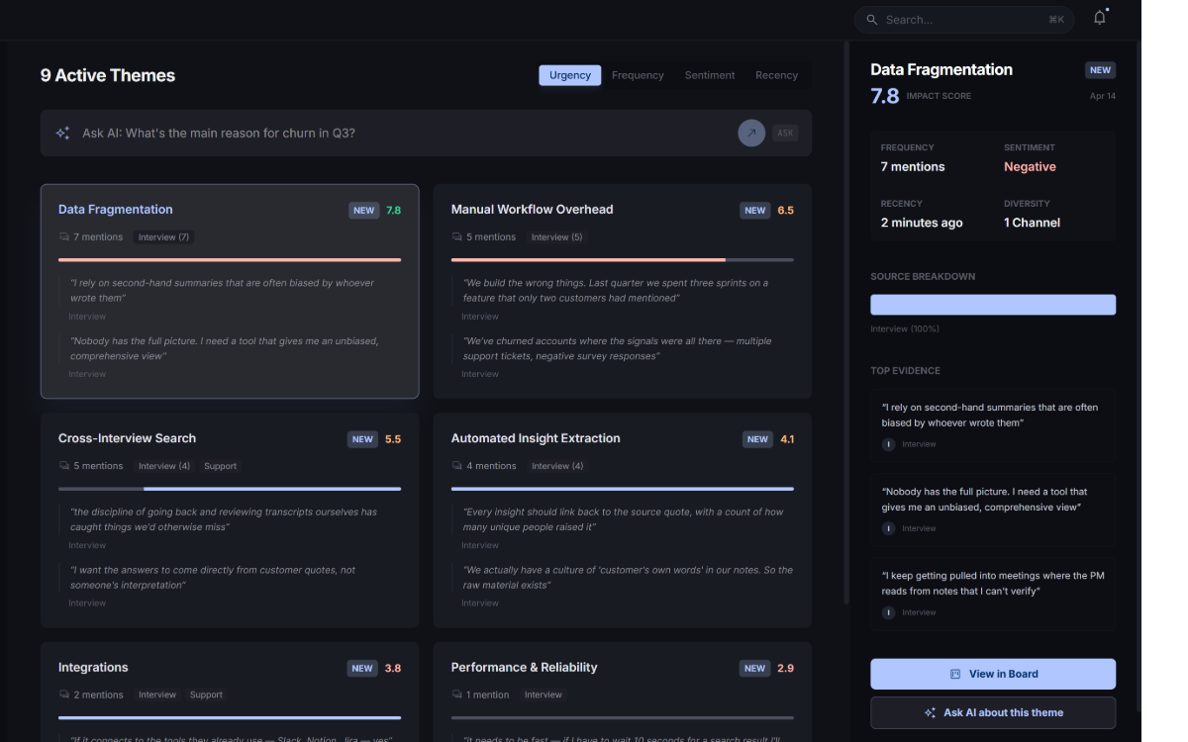Open the Manual Workflow Overhead theme

coord(622,291)
